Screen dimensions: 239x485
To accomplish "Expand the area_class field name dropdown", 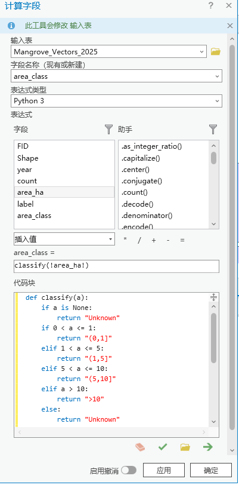I will [116, 76].
